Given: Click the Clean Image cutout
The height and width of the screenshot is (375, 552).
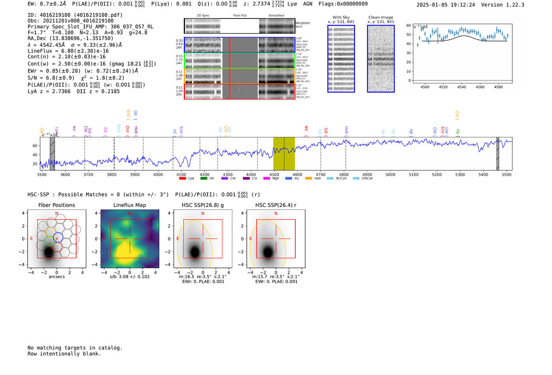Looking at the screenshot, I should 381,59.
